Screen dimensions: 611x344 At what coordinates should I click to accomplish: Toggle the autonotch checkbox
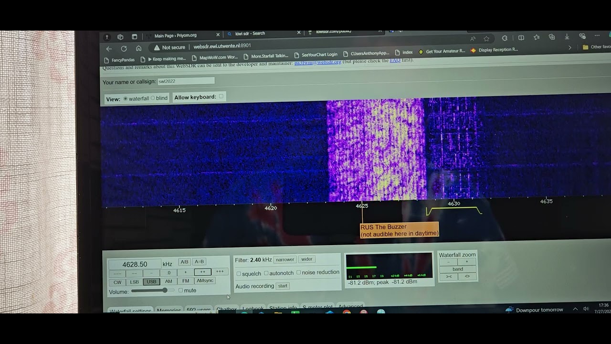266,273
